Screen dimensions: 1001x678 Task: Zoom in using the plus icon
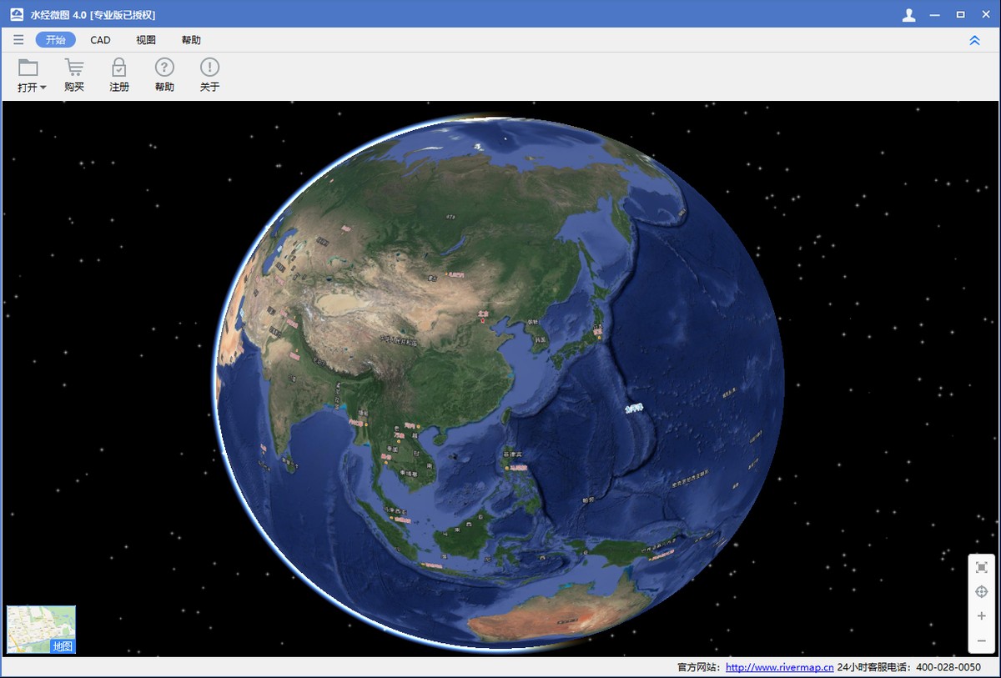point(981,616)
